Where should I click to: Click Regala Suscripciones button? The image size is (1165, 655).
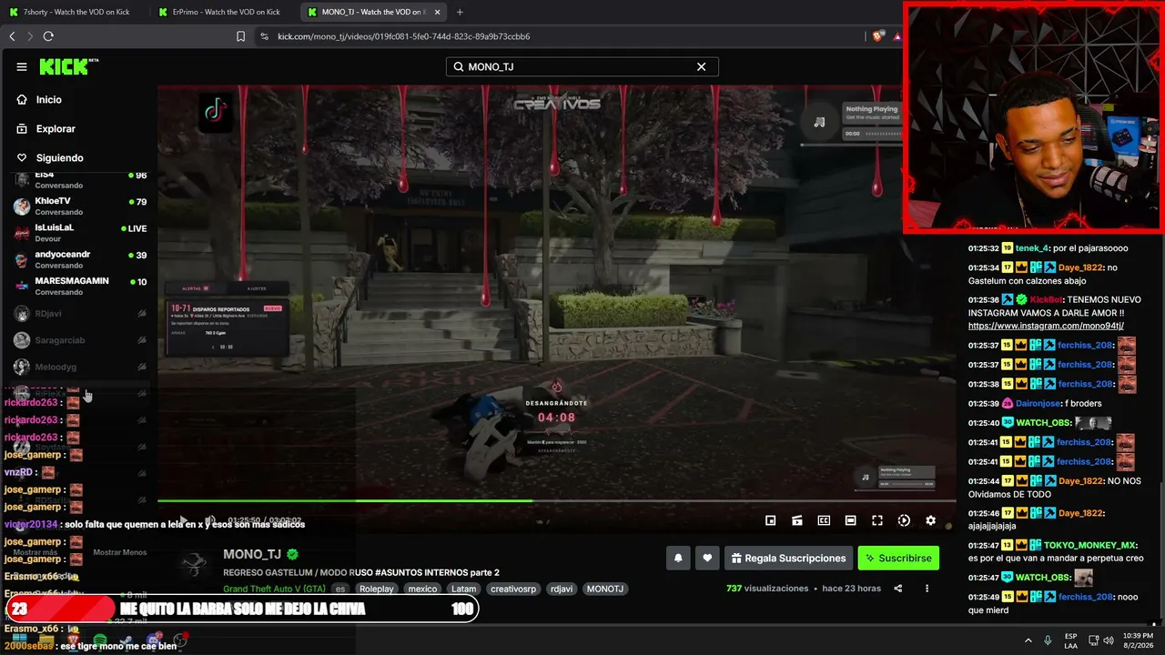click(x=788, y=558)
